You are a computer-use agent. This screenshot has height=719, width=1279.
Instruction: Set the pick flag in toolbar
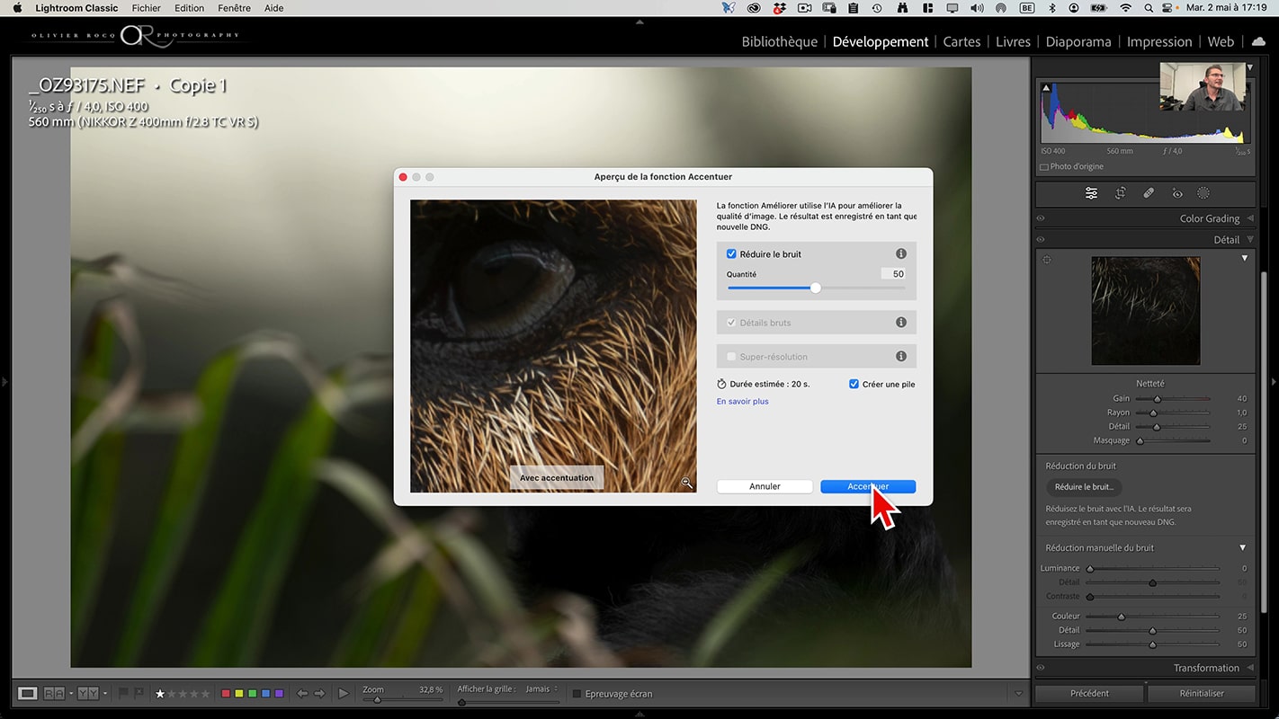(x=125, y=693)
